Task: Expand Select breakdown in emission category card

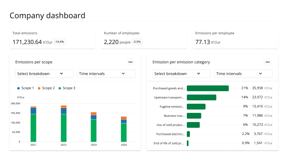Action: click(x=182, y=74)
